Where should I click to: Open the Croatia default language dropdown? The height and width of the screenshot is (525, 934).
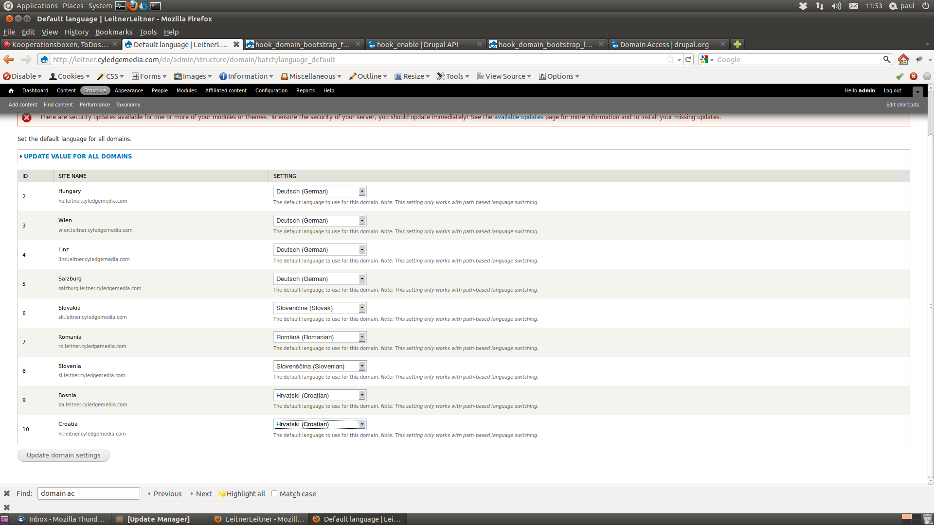point(320,424)
